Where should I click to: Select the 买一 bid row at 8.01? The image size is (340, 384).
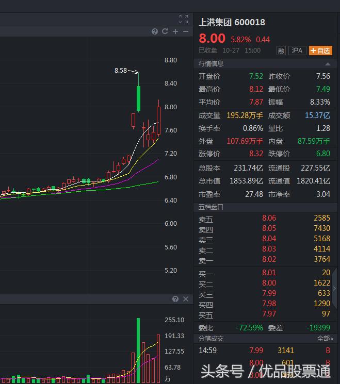pyautogui.click(x=265, y=273)
